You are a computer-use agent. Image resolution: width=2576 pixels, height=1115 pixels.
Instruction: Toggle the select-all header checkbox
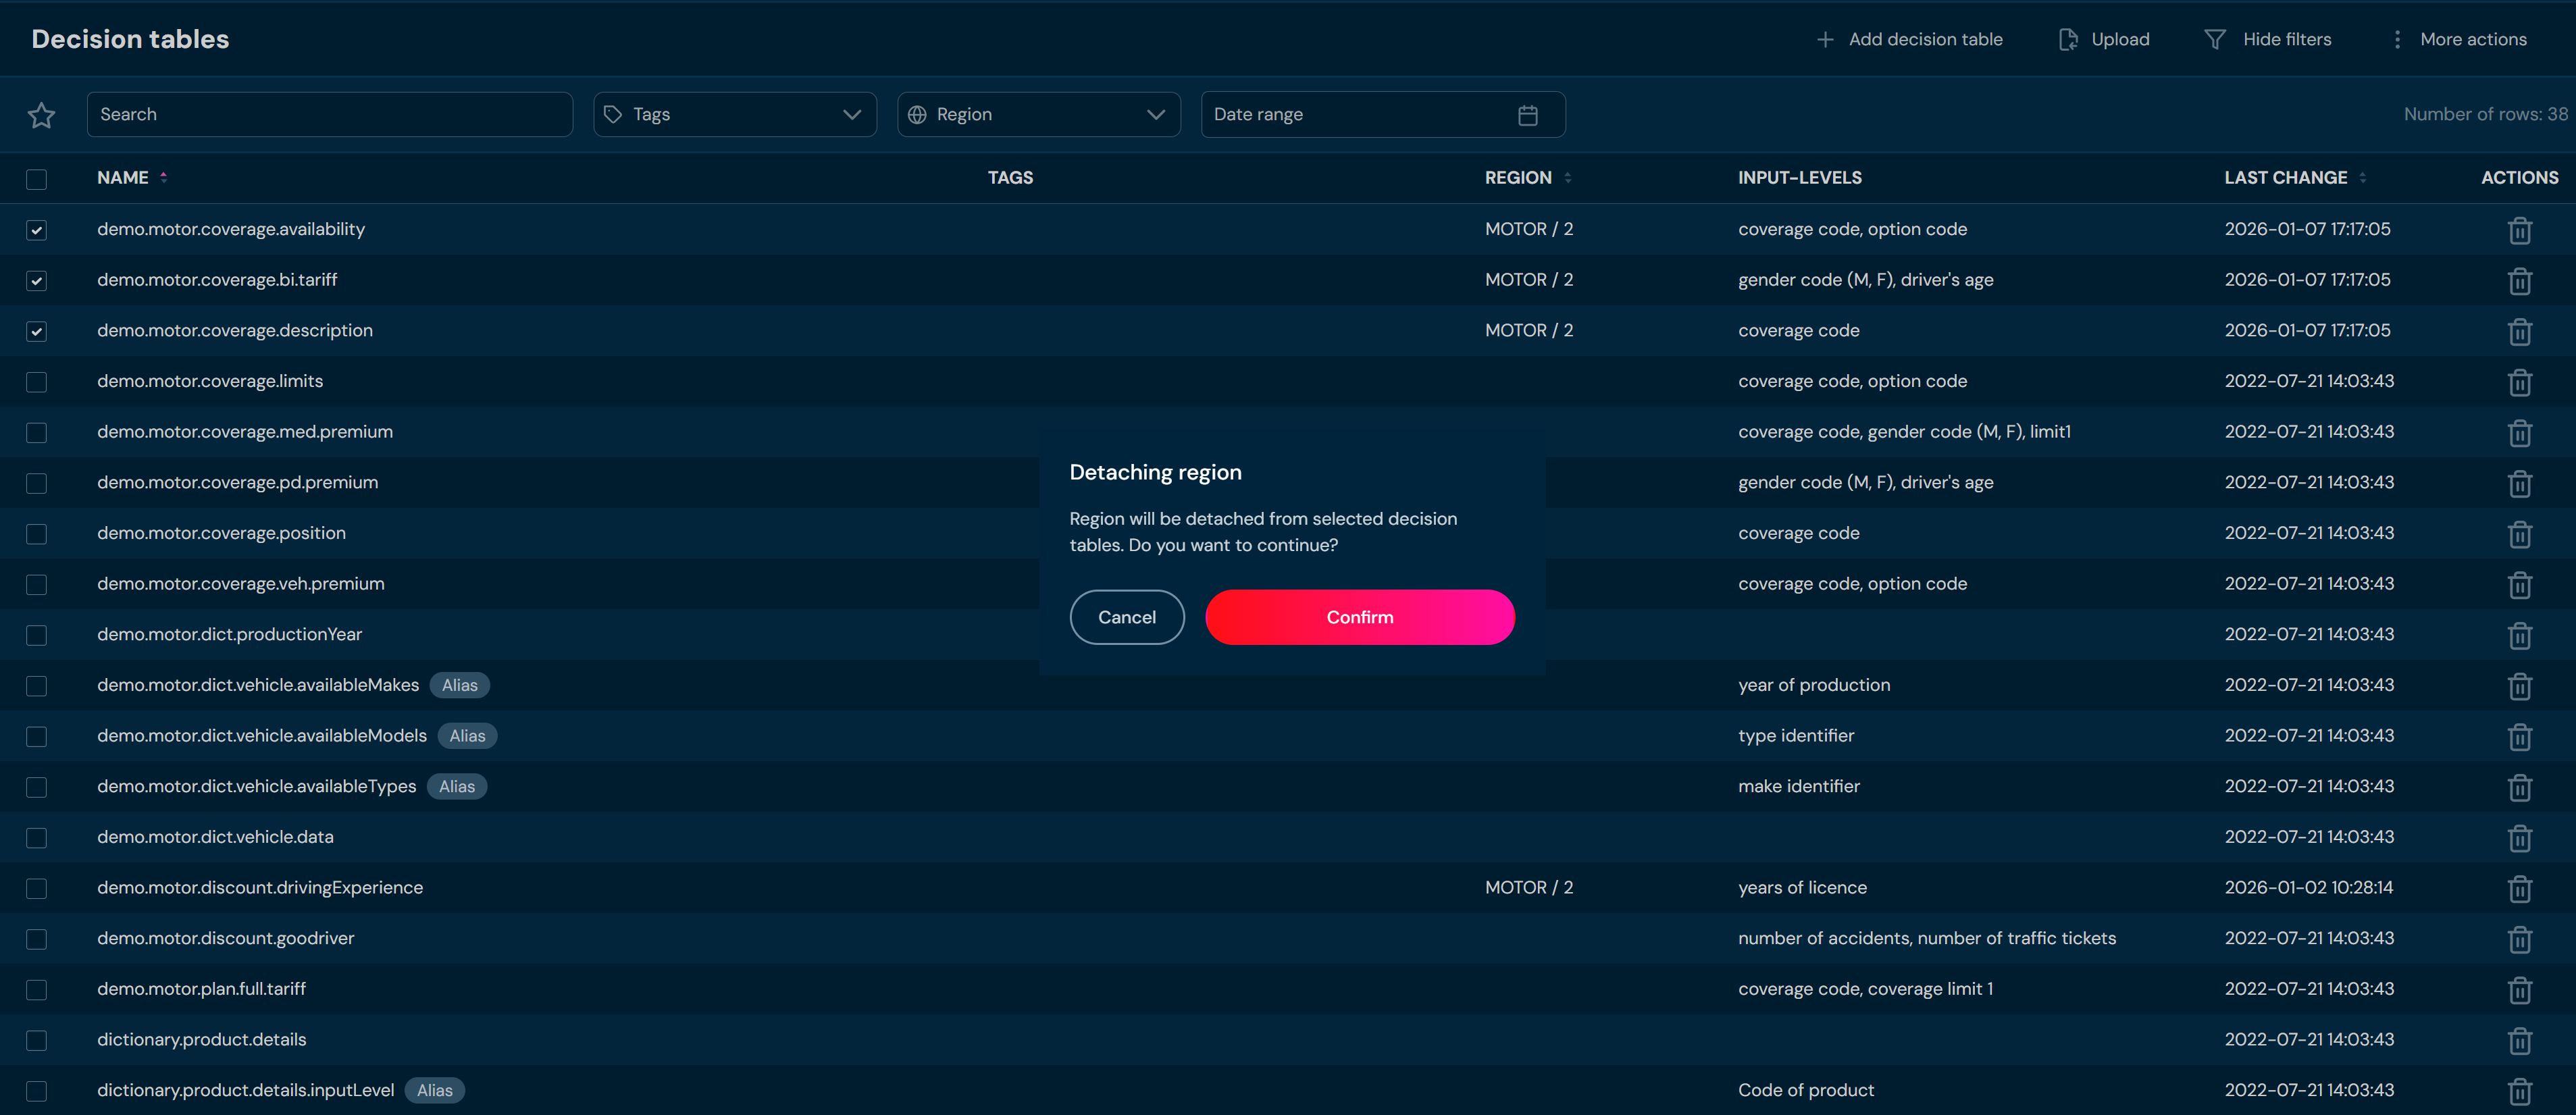coord(37,179)
